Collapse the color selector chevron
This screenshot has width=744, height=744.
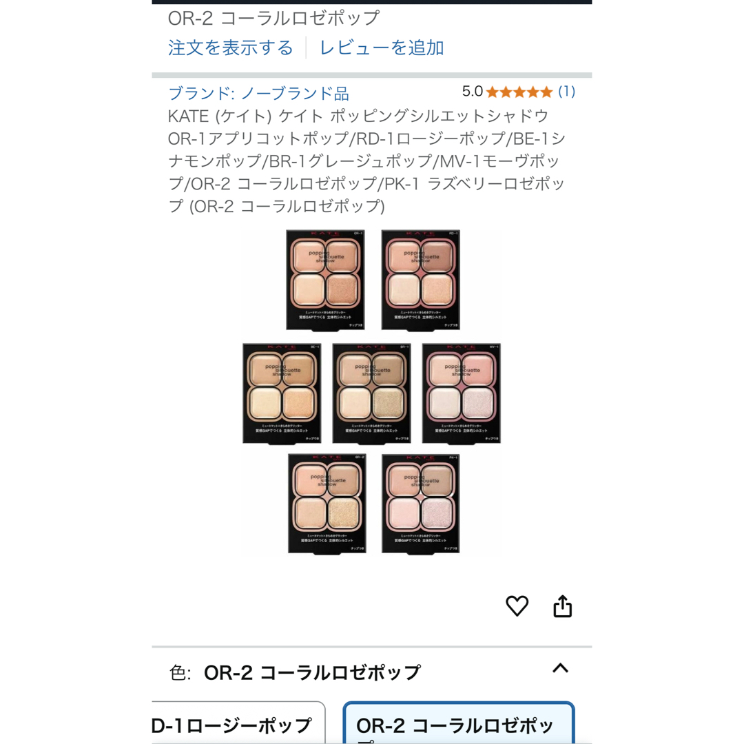pyautogui.click(x=560, y=668)
